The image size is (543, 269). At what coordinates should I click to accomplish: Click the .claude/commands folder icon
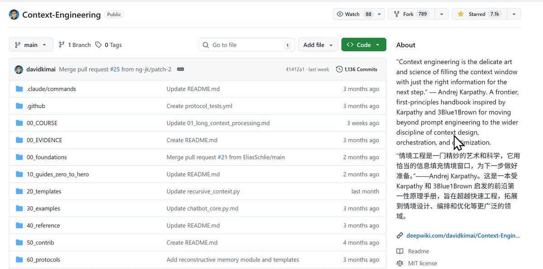(x=19, y=89)
